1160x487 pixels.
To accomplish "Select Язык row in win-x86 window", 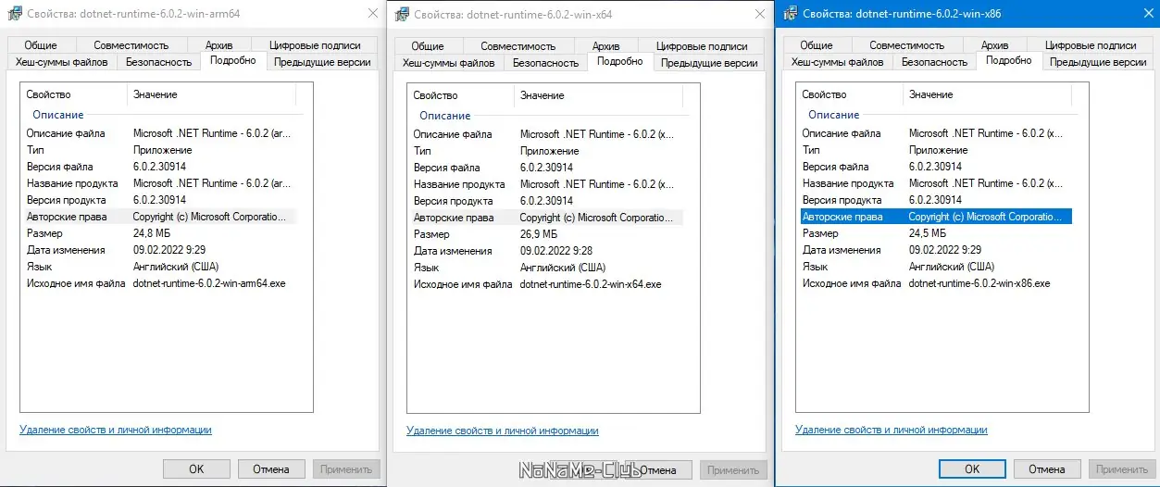I will tap(934, 267).
